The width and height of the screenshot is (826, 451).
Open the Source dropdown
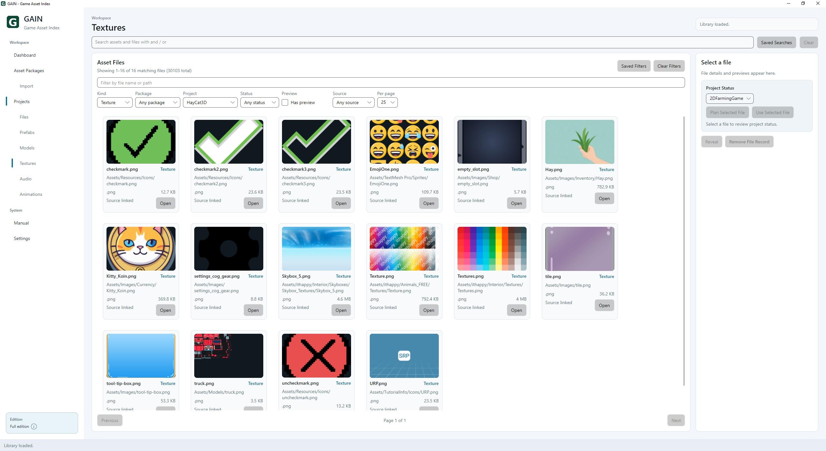click(353, 102)
